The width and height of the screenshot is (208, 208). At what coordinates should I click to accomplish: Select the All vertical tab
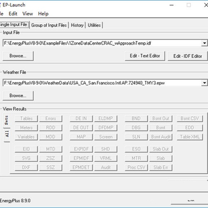[7, 135]
